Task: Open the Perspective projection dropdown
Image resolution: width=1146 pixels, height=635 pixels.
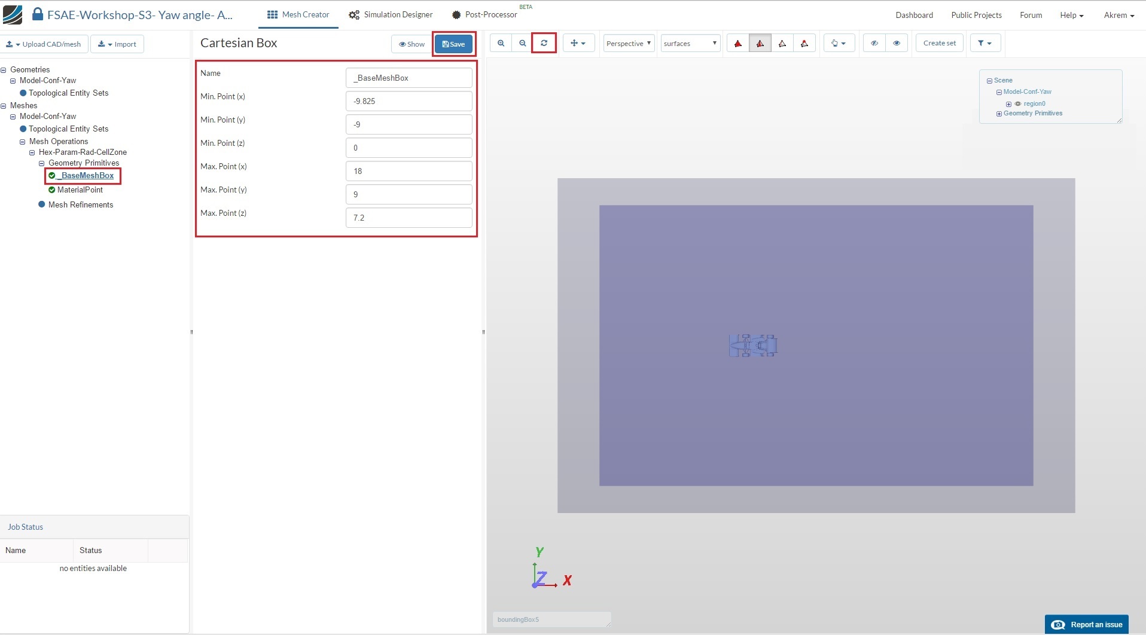Action: 629,43
